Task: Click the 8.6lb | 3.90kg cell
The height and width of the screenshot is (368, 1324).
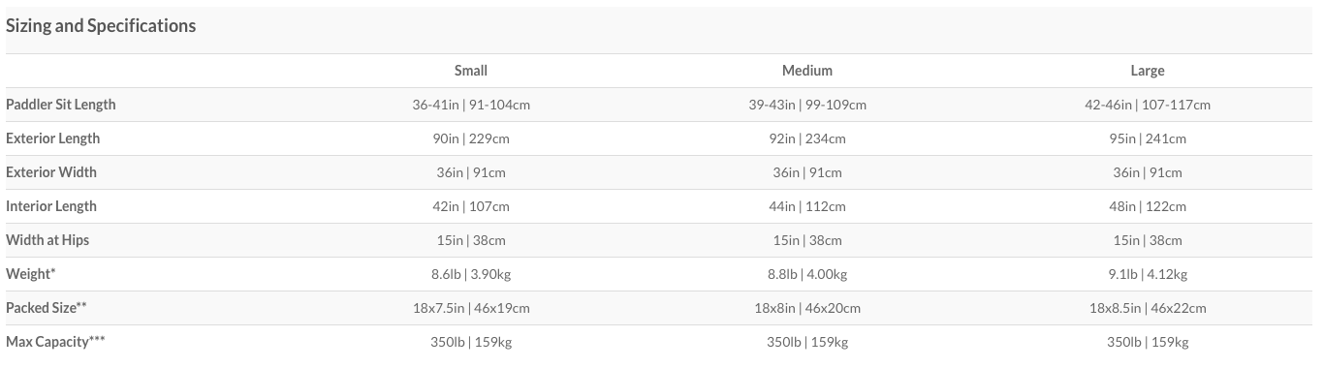Action: coord(471,274)
